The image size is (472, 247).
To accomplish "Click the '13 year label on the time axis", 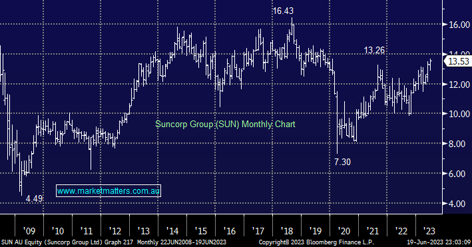I will tap(144, 231).
